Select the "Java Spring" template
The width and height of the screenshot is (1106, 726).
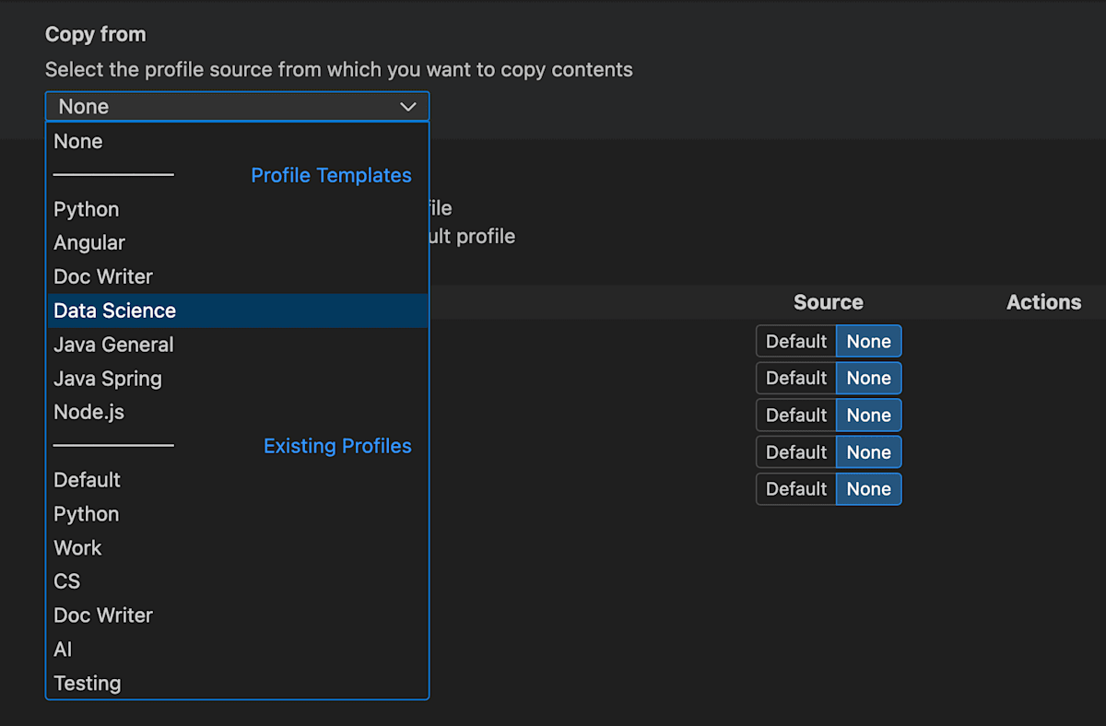pos(108,378)
